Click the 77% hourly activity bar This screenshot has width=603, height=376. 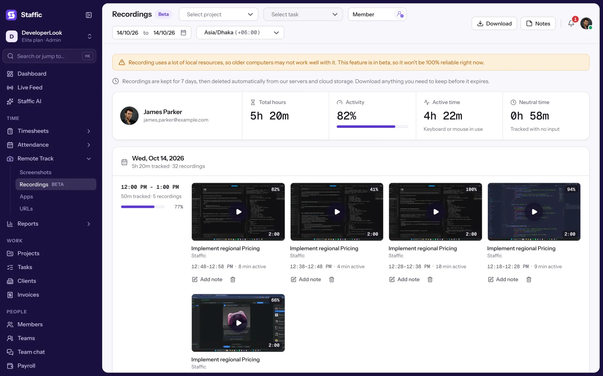pos(143,207)
